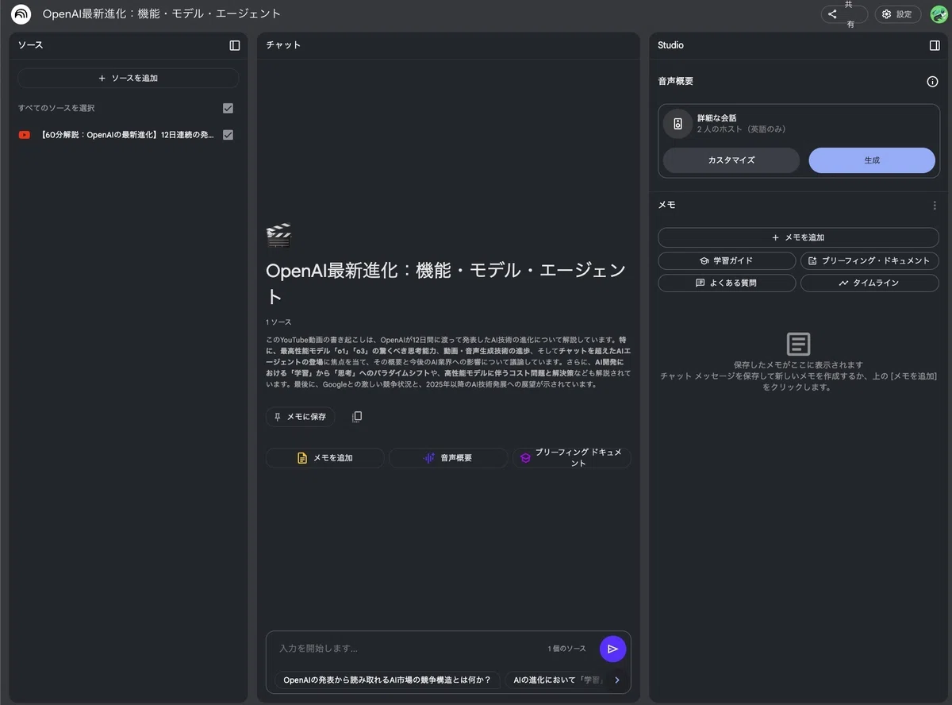Create a タイムライン
This screenshot has width=952, height=705.
869,283
